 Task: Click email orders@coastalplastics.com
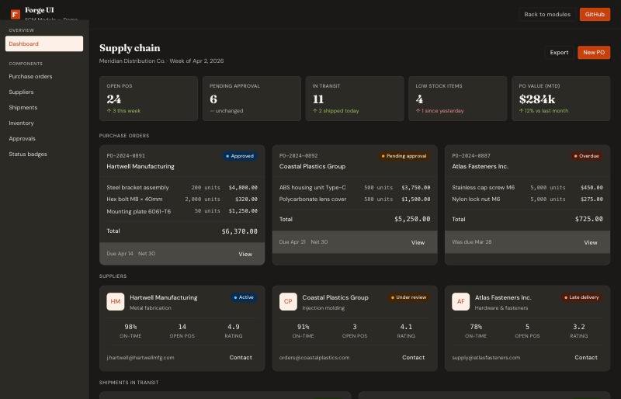click(x=314, y=357)
